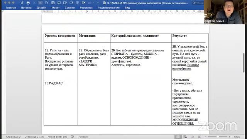Click the line - Бог с ними, убогими
This screenshot has width=247, height=139.
coord(187,91)
